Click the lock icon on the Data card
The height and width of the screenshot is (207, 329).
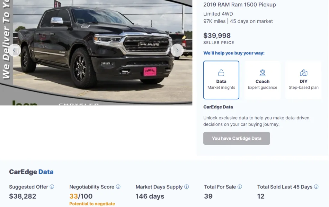tap(221, 73)
